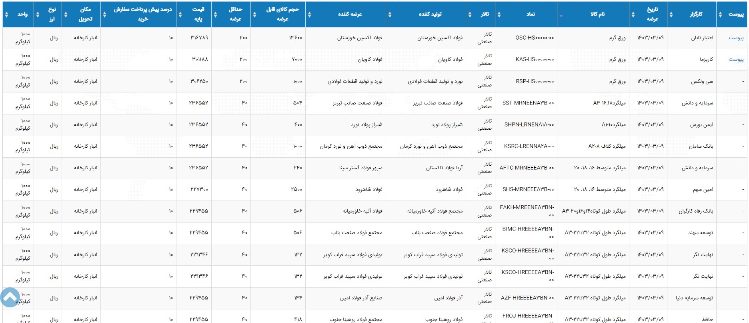Click symbol RSP-HS cell
Image resolution: width=749 pixels, height=323 pixels.
[x=535, y=81]
